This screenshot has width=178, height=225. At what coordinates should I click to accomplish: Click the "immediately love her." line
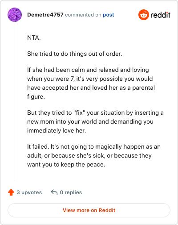click(57, 130)
